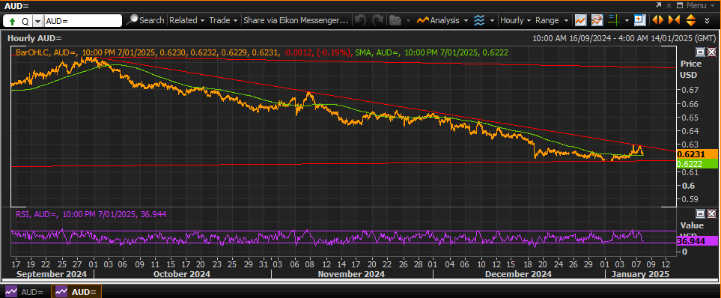Click the zoom-in box icon with plus
This screenshot has height=298, width=721.
(639, 20)
